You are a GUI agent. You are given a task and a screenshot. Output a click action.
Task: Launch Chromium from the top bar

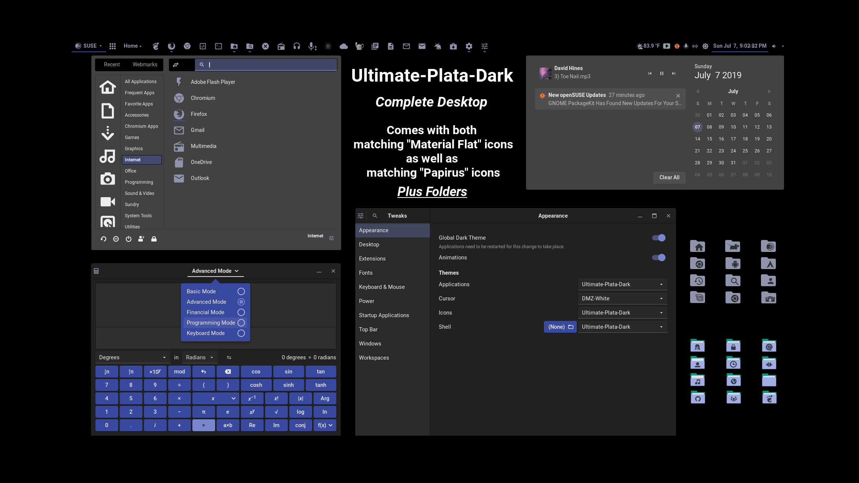tap(187, 46)
